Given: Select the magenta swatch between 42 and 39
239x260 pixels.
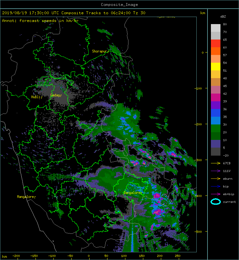Looking at the screenshot, I should [216, 98].
